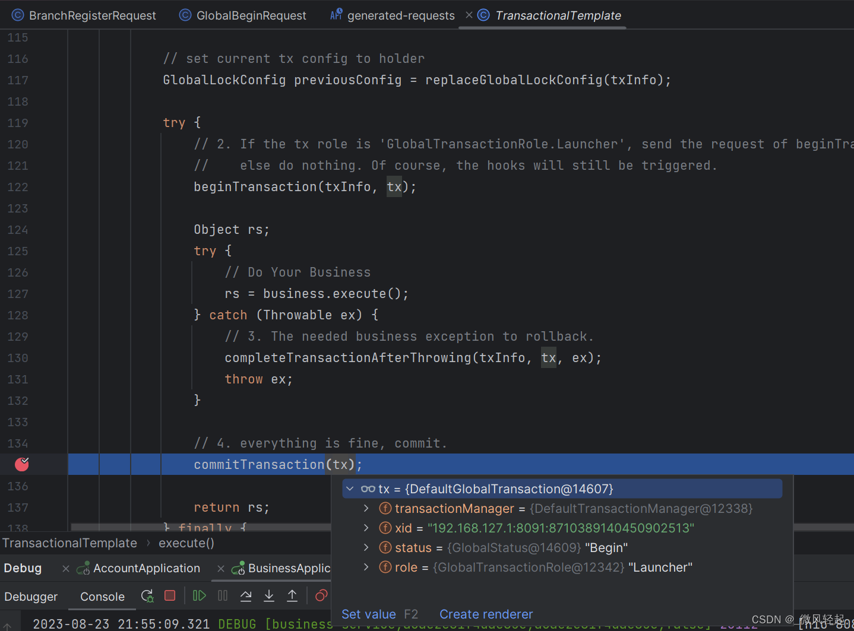
Task: Open View Breakpoints icon
Action: (x=321, y=595)
